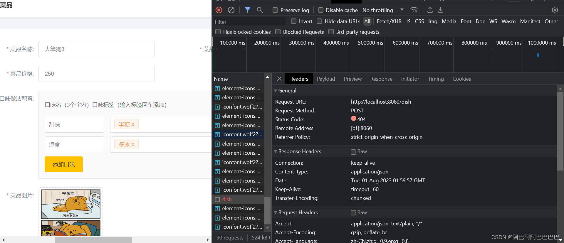This screenshot has height=243, width=564.
Task: Click the 添加口味 button
Action: [x=64, y=164]
